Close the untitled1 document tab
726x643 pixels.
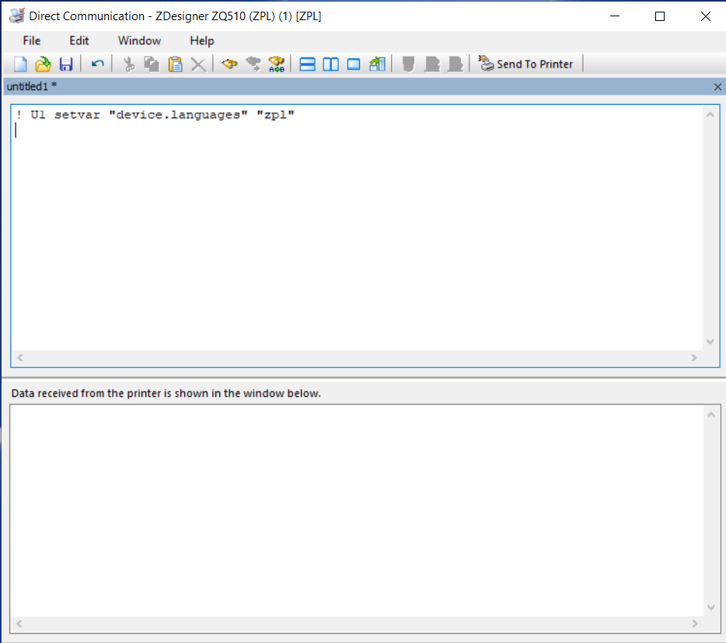(717, 87)
